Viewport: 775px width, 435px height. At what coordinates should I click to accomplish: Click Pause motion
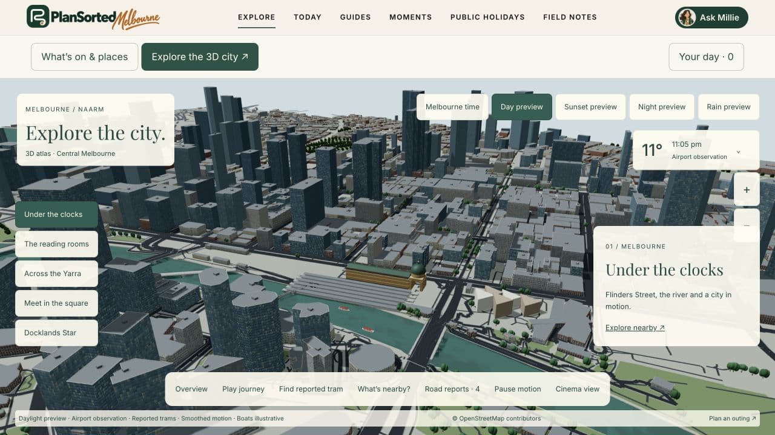pos(518,389)
